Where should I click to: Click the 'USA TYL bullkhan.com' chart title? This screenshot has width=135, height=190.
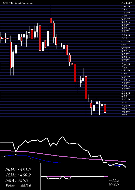coord(18,3)
